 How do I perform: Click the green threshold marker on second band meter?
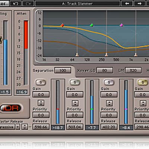[x=92, y=109]
